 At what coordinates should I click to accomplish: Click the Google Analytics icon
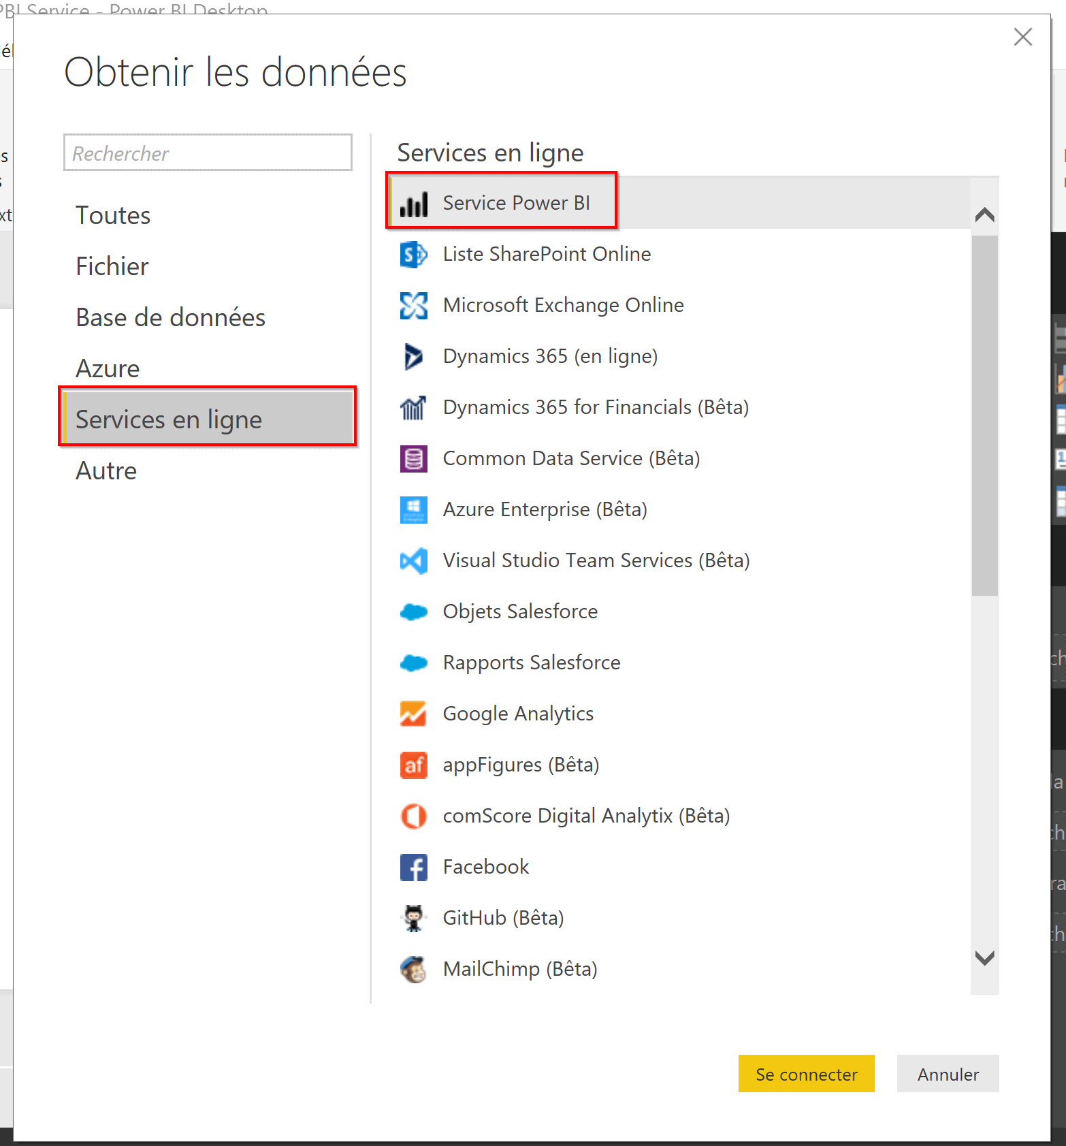[413, 714]
